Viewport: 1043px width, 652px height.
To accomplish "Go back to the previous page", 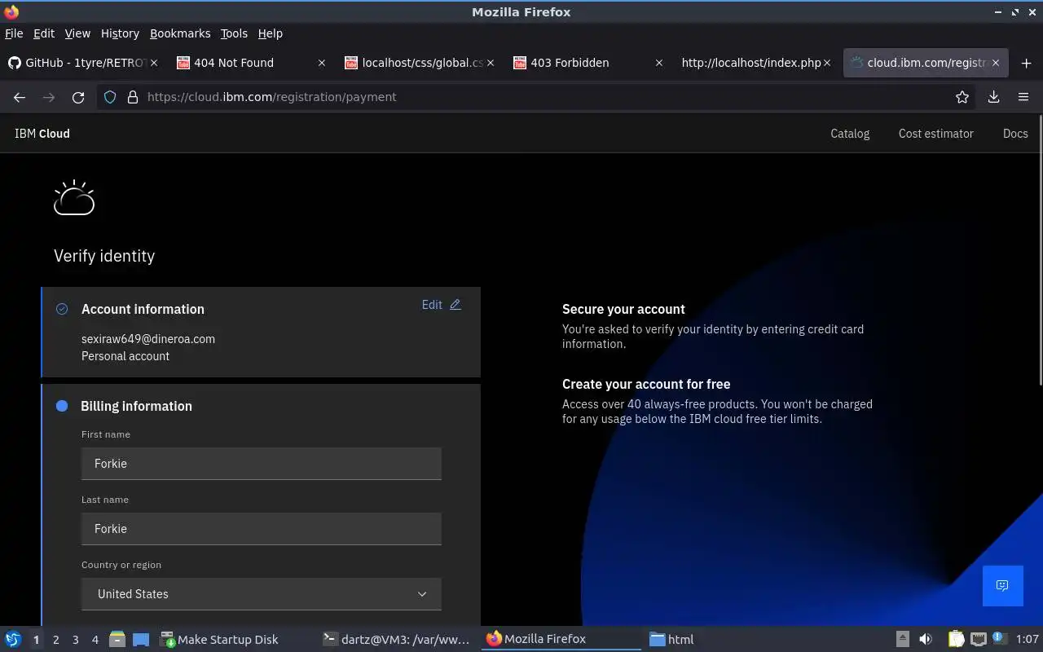I will tap(20, 97).
